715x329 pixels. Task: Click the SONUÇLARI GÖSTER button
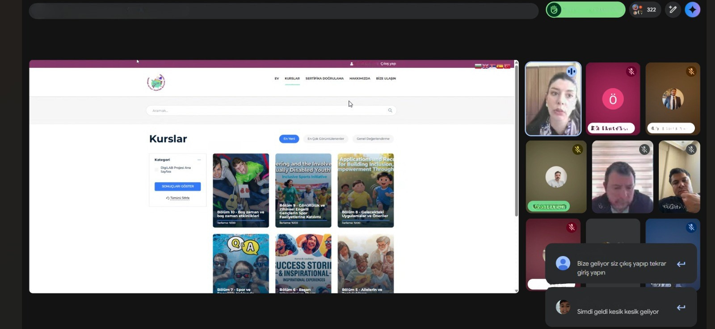tap(177, 186)
